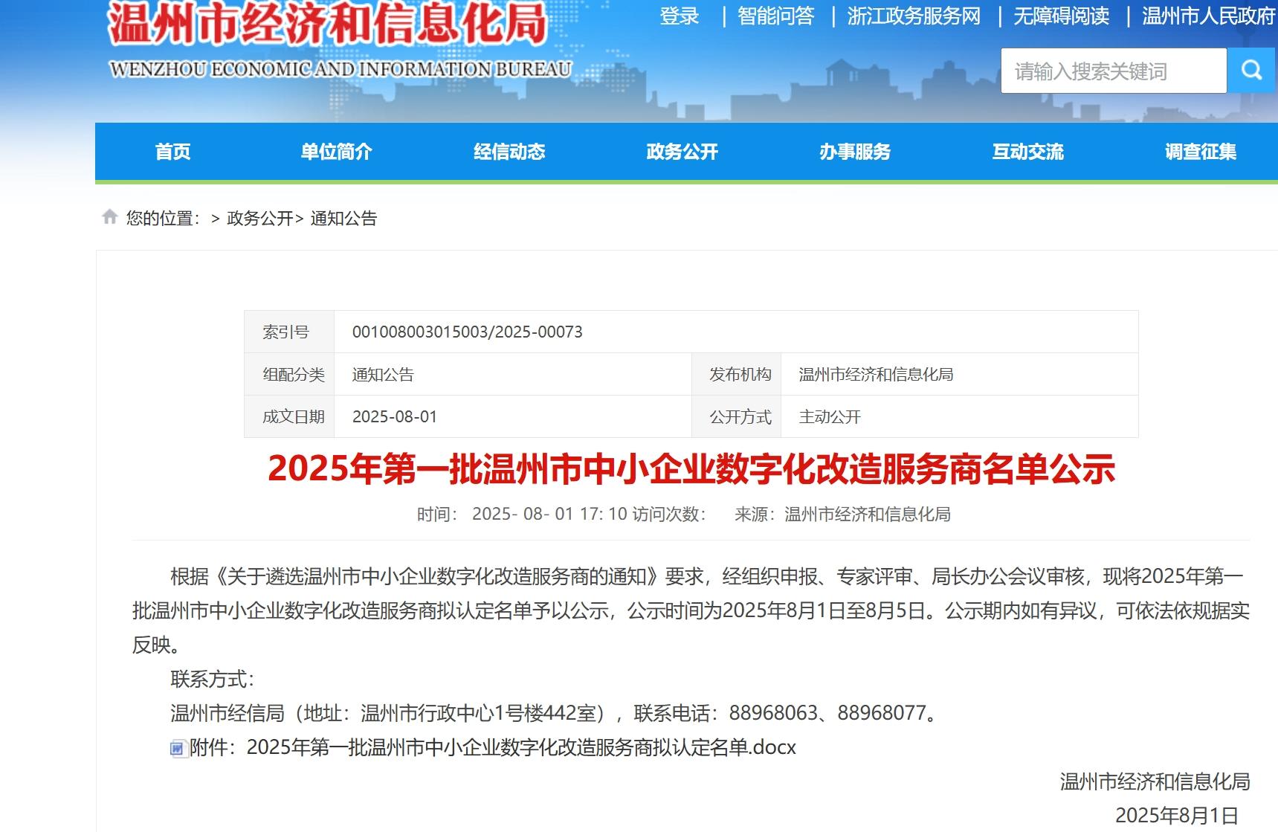Image resolution: width=1278 pixels, height=832 pixels.
Task: Navigate to 互动交流 section
Action: 1027,152
